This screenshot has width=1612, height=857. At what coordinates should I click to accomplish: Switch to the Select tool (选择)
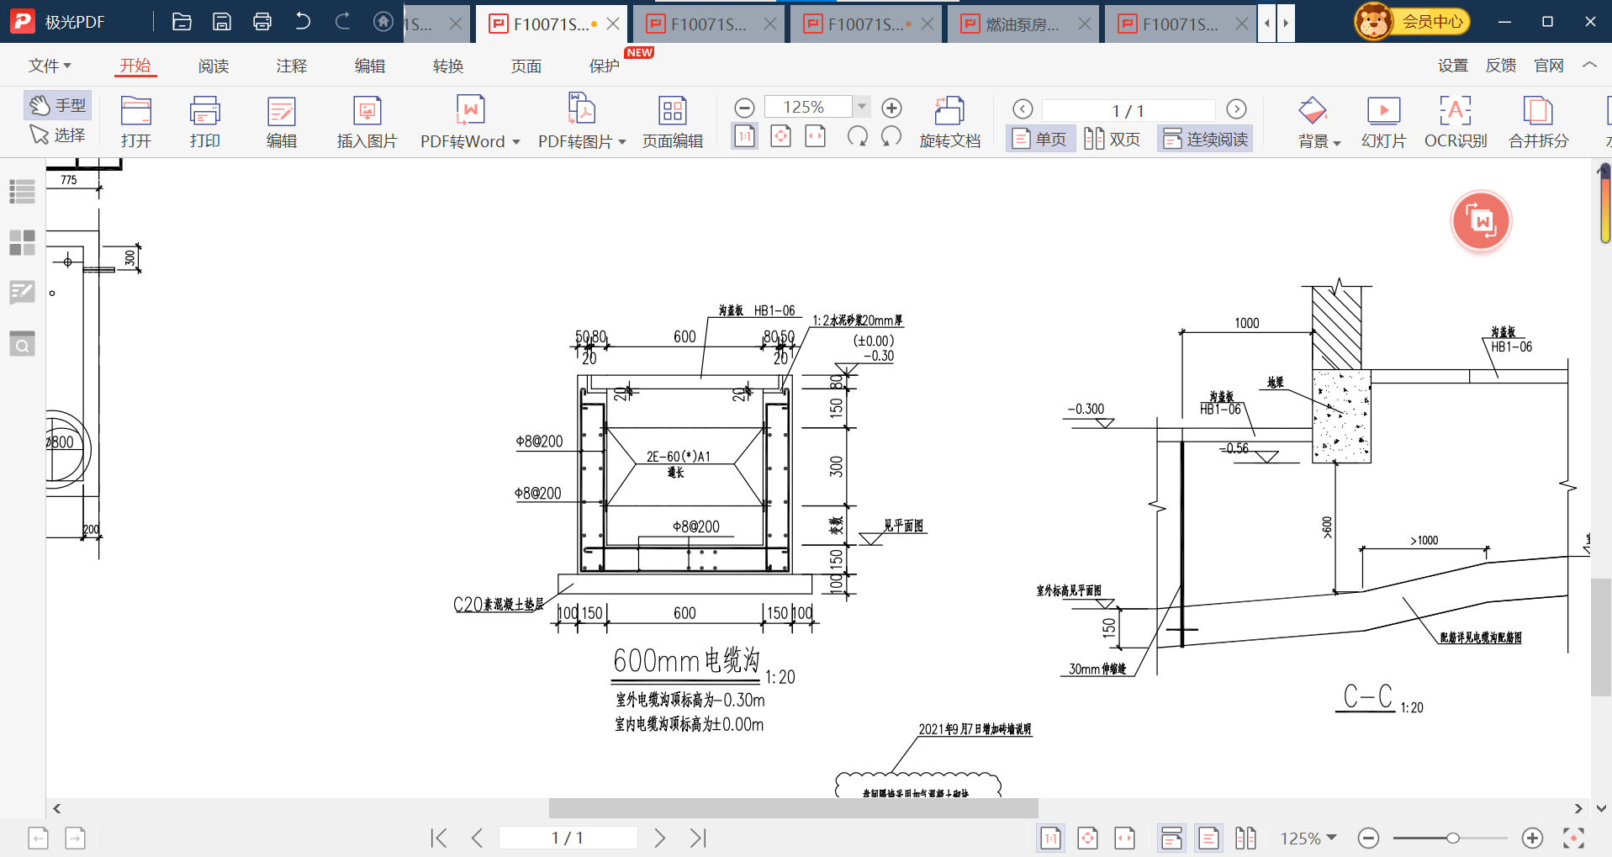pos(58,135)
